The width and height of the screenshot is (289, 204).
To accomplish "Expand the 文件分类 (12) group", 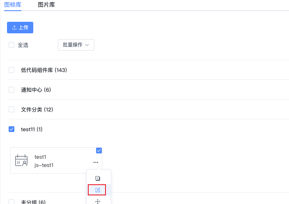I will pyautogui.click(x=37, y=110).
